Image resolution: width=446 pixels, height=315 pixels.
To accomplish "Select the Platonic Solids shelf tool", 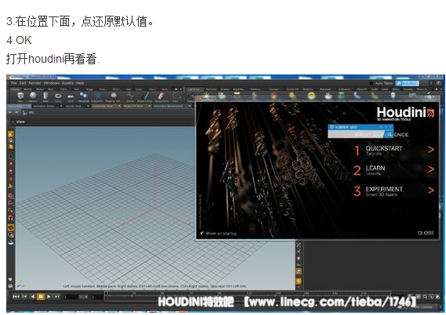I will tap(113, 96).
